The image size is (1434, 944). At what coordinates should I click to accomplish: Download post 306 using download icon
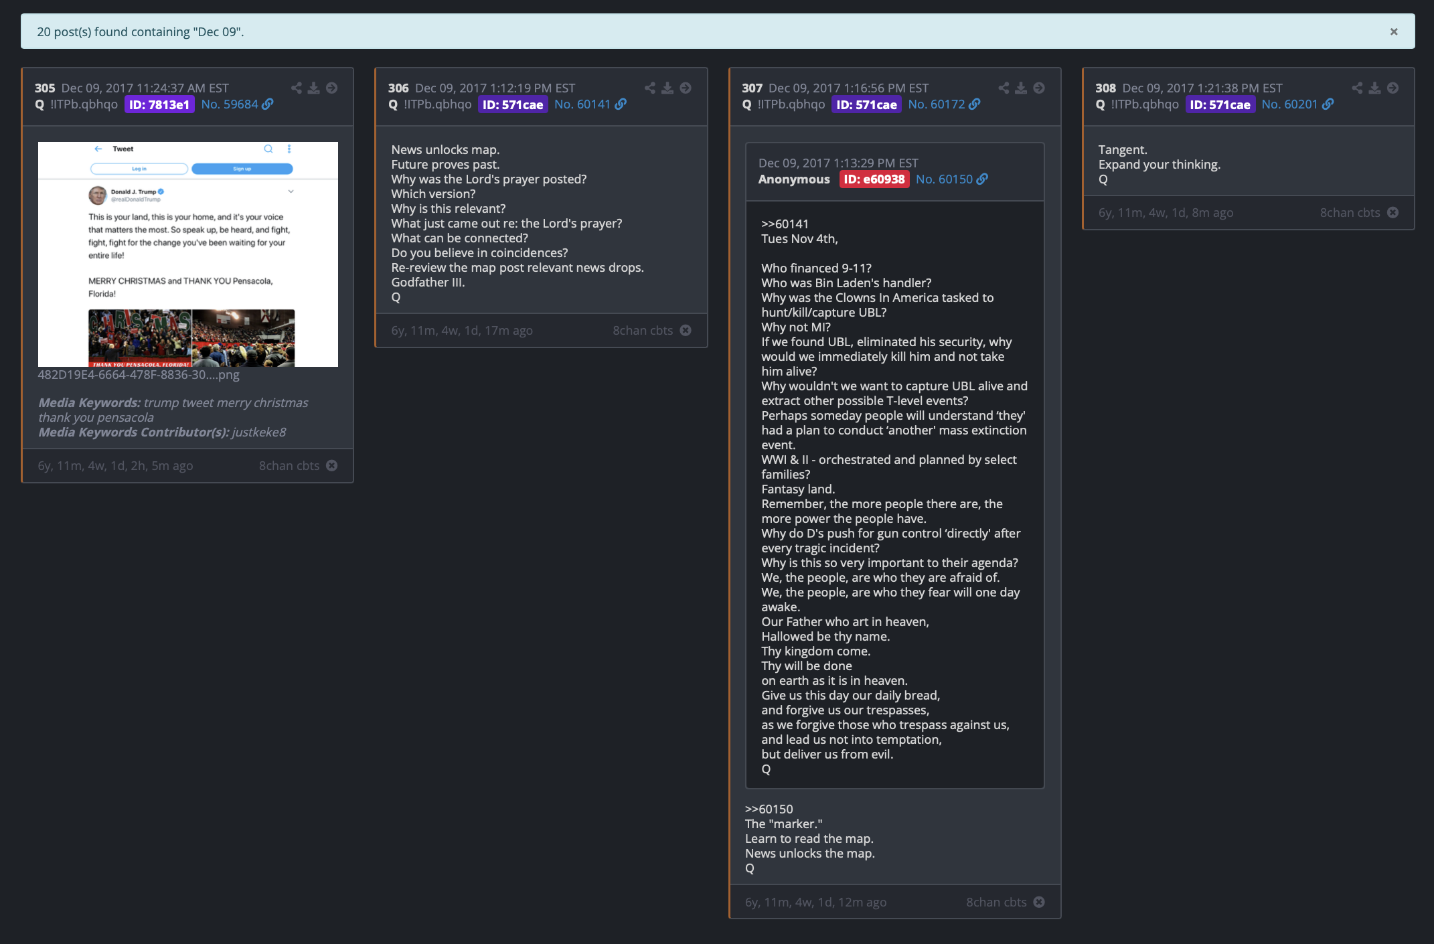[667, 88]
